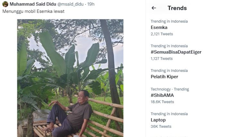Click the "18.6K Tweets" count
The height and width of the screenshot is (137, 243).
(x=162, y=102)
